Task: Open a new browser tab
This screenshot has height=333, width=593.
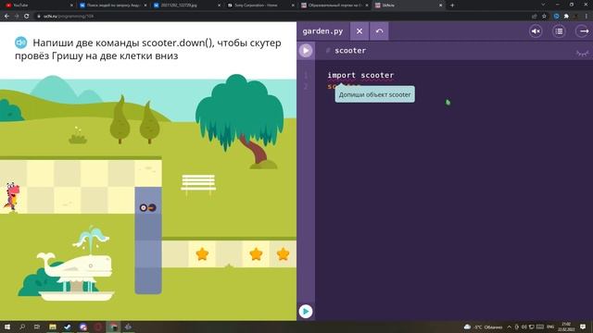Action: point(452,6)
